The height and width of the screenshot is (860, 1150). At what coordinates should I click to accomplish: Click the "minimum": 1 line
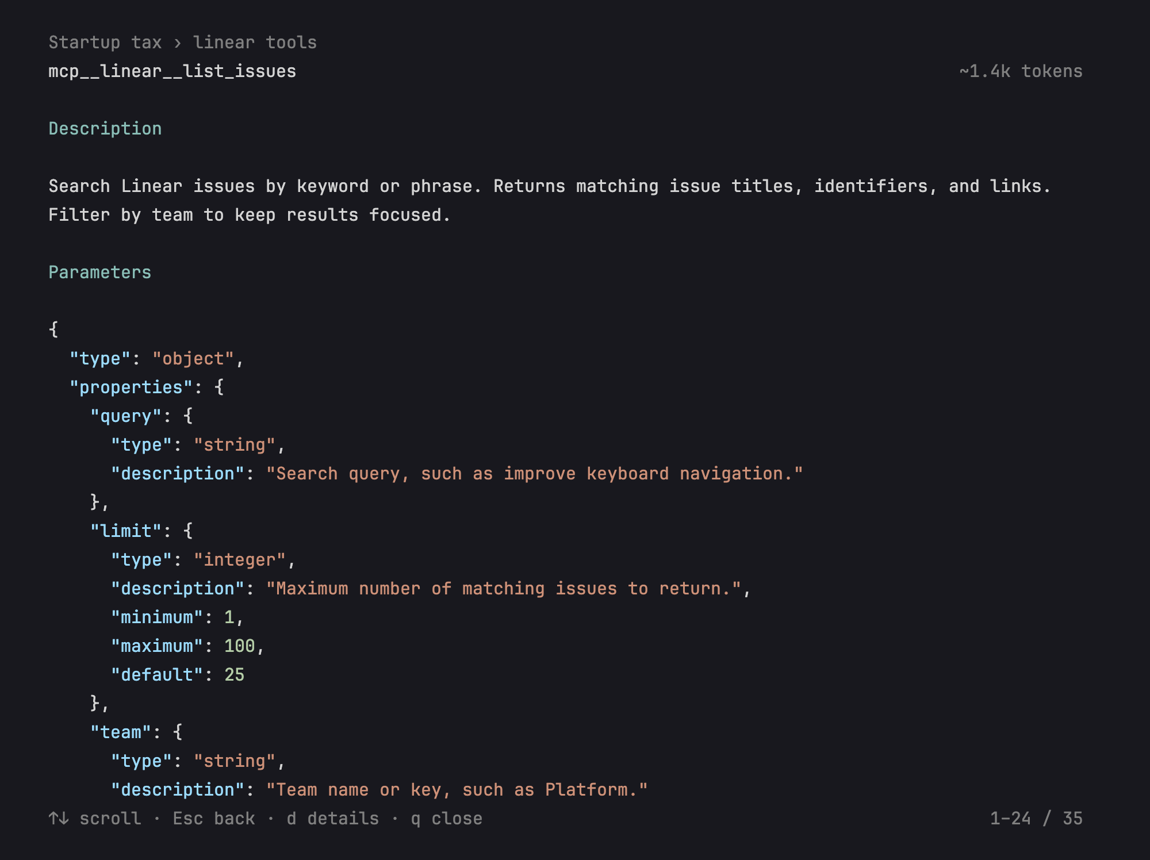177,617
